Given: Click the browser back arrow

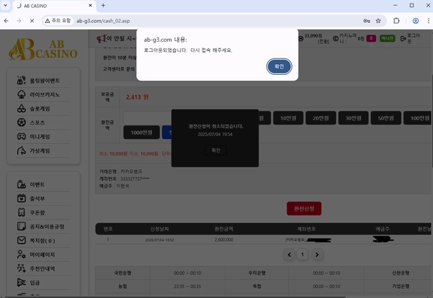Looking at the screenshot, I should tap(8, 22).
